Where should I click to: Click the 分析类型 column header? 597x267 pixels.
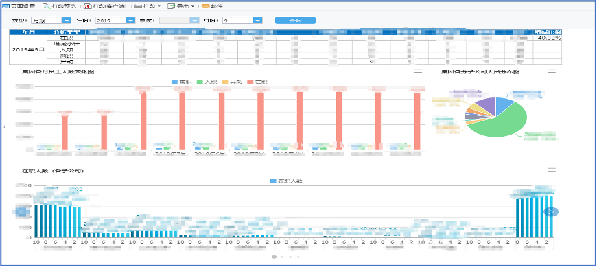[67, 32]
